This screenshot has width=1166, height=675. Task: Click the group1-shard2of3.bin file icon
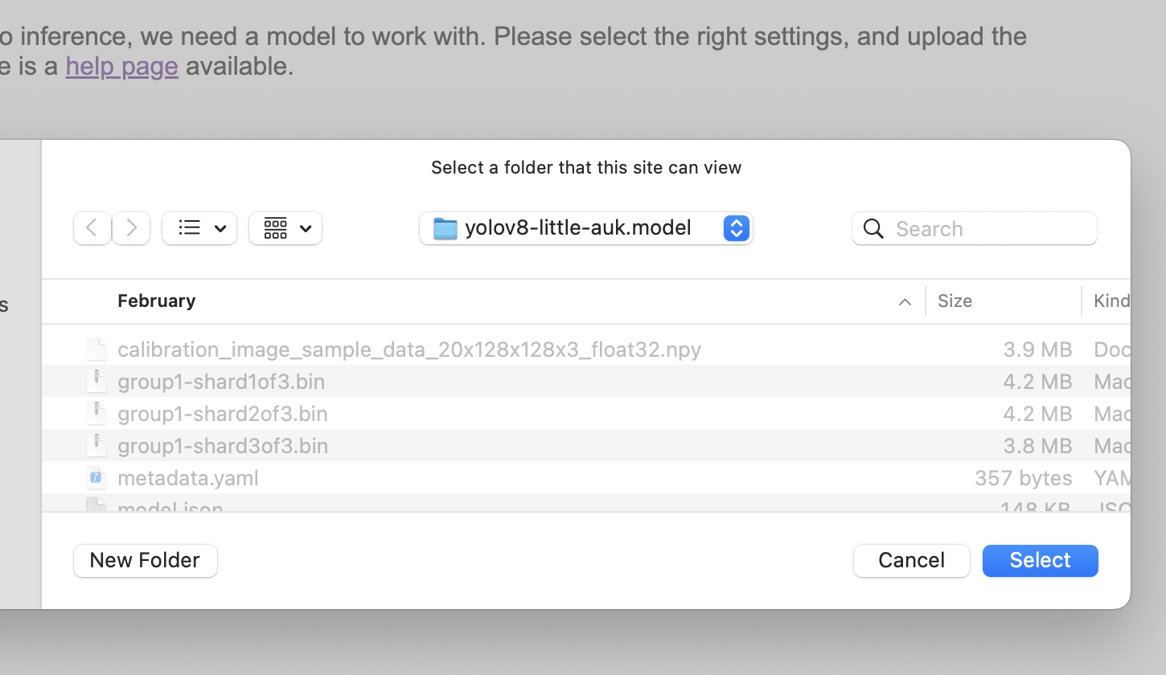pos(96,413)
